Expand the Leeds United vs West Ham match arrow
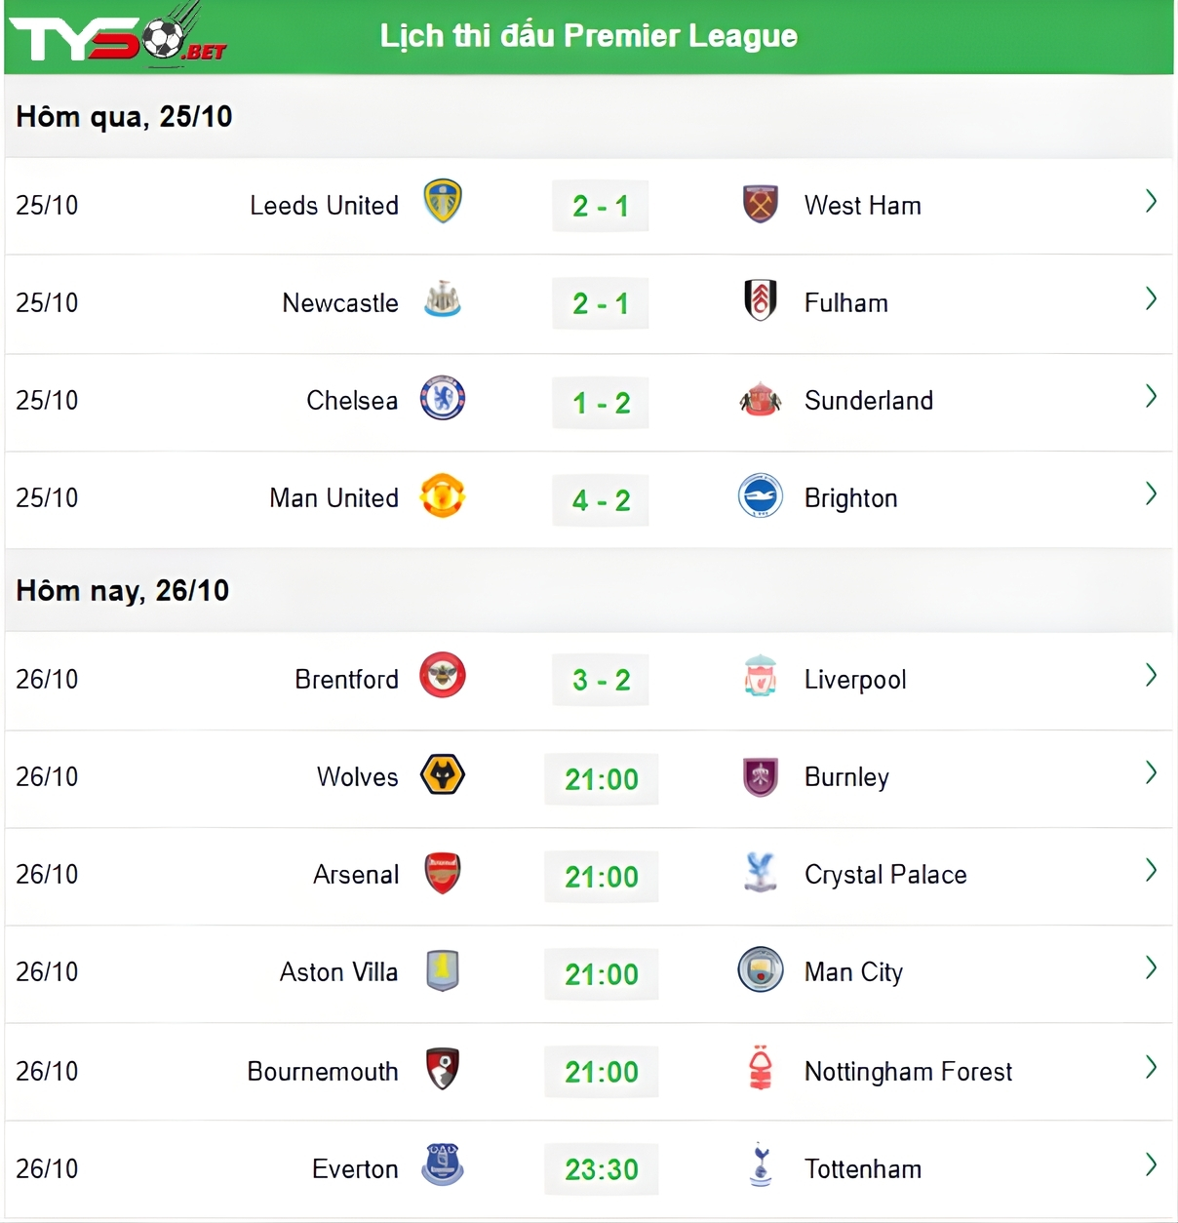This screenshot has width=1178, height=1223. click(1151, 202)
